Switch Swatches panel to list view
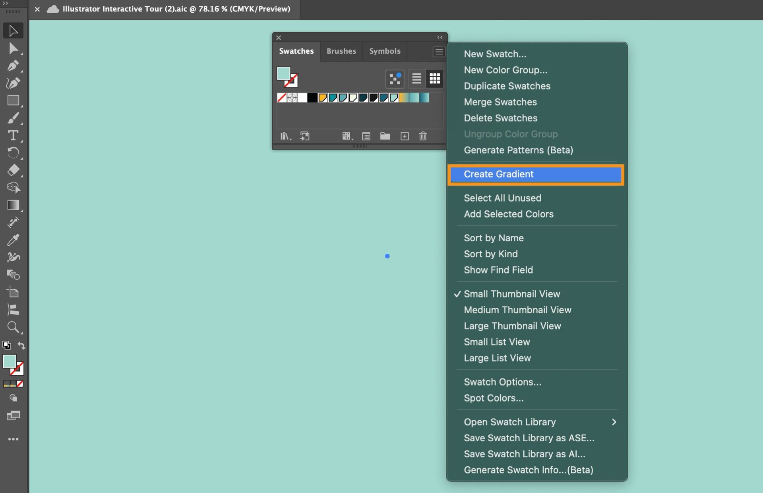This screenshot has width=763, height=493. [x=416, y=78]
